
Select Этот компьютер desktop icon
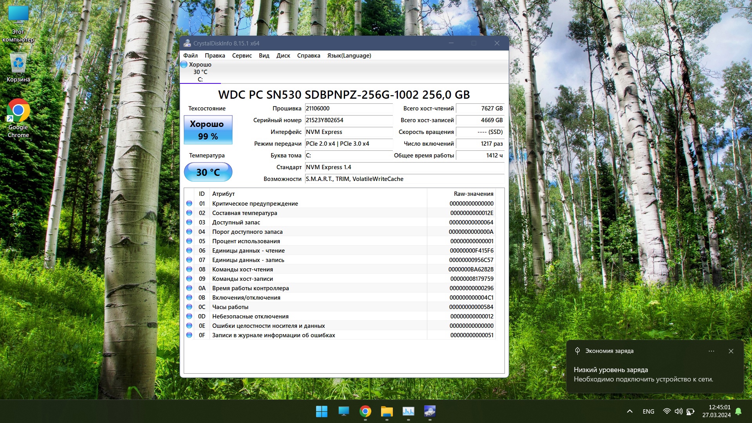(x=18, y=24)
